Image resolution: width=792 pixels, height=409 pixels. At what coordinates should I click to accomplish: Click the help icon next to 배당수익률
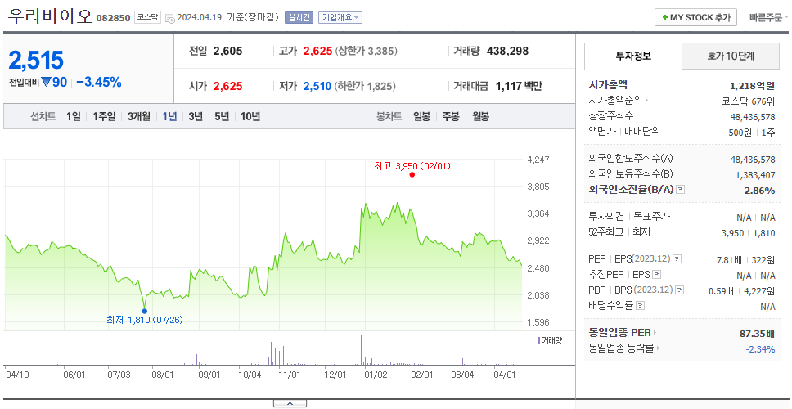point(640,305)
